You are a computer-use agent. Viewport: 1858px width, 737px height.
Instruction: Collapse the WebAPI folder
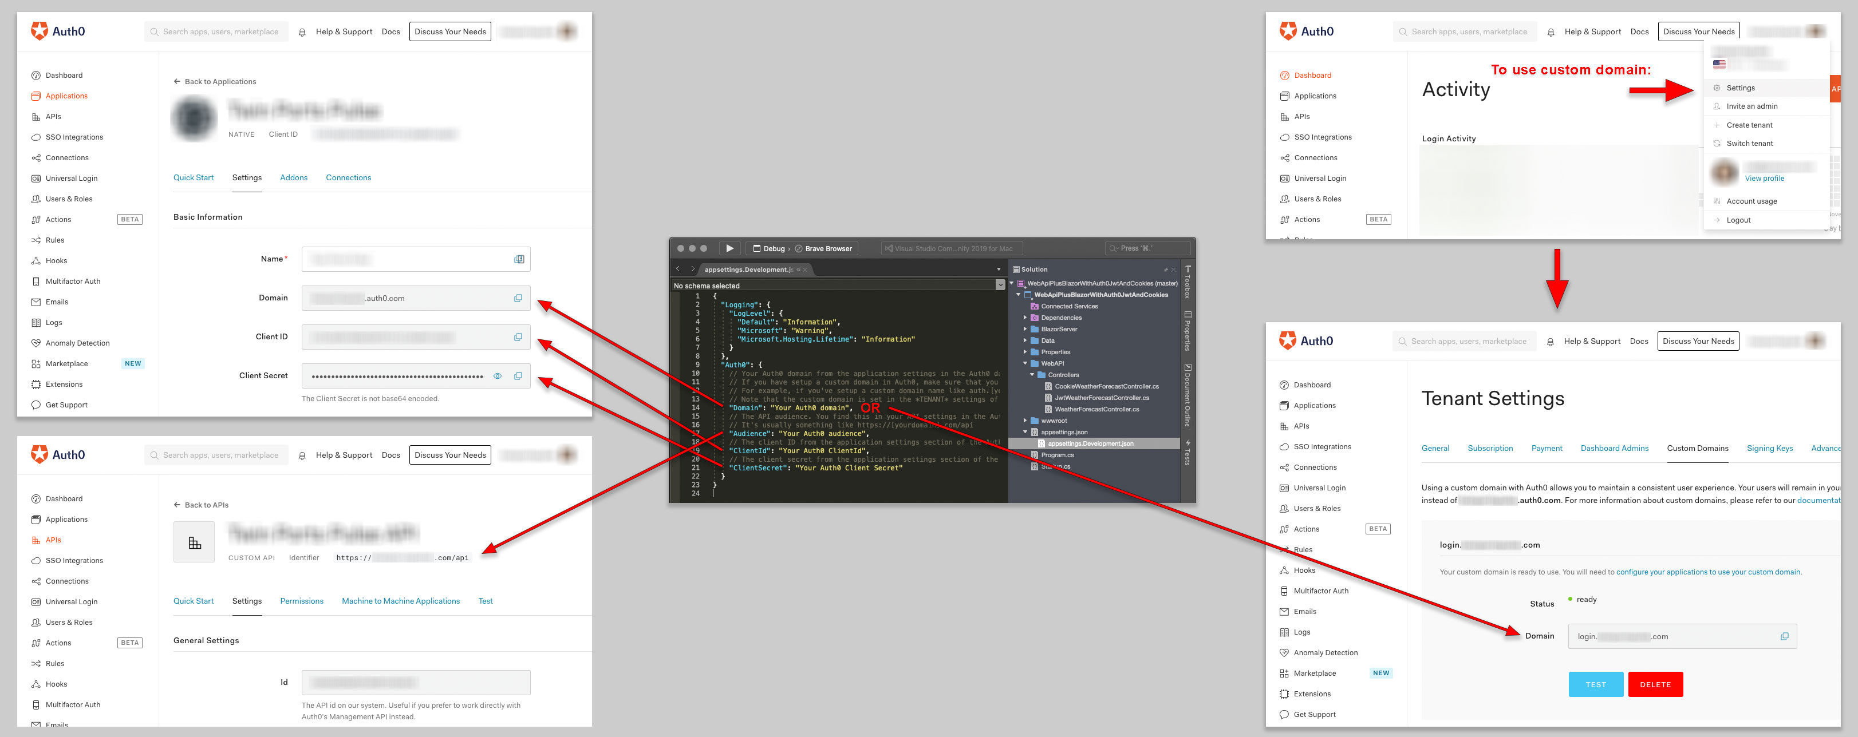1025,363
